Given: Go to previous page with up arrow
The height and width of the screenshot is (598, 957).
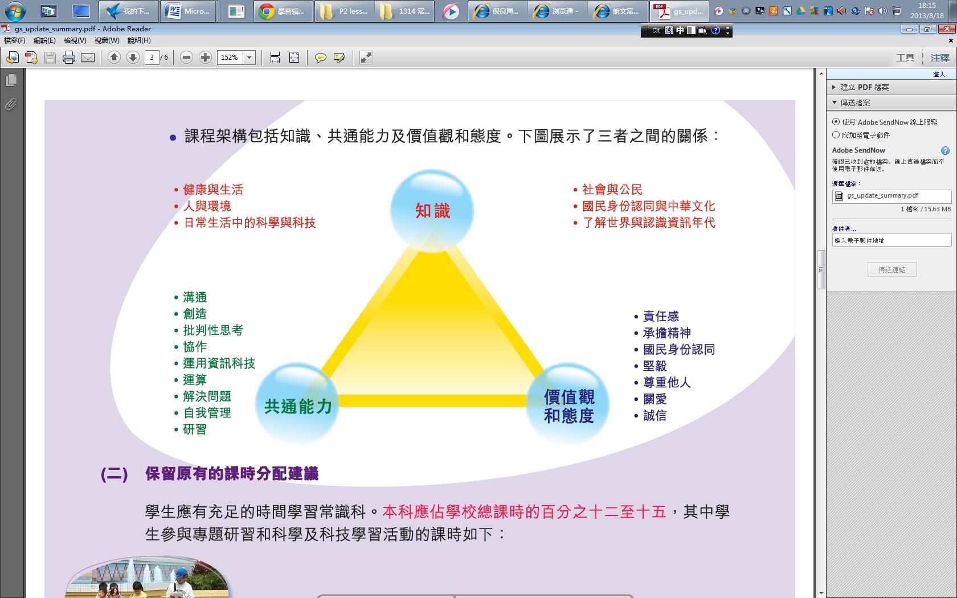Looking at the screenshot, I should (x=114, y=57).
